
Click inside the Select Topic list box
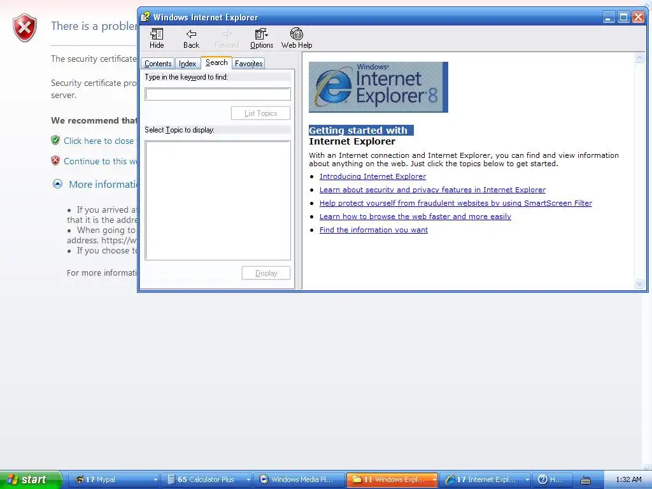(x=218, y=201)
